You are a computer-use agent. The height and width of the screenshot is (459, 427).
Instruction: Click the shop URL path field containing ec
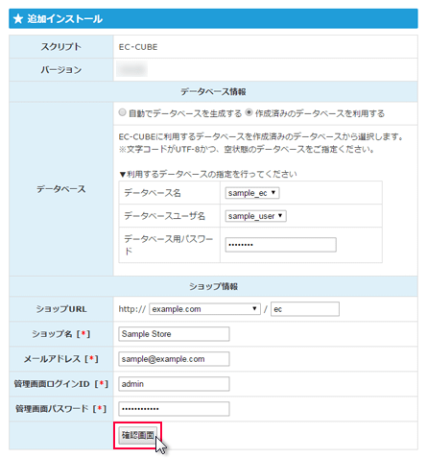coord(305,309)
